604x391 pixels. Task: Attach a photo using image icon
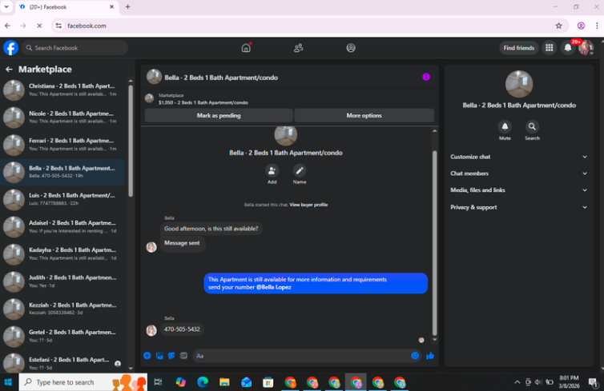[x=159, y=356]
